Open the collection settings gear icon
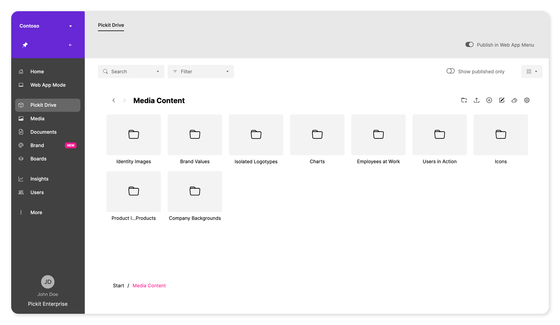 pos(527,100)
